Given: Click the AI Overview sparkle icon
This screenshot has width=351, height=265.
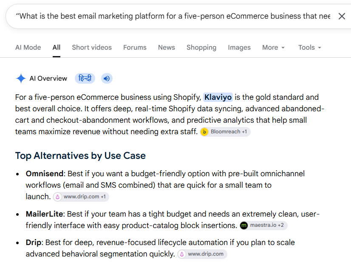Looking at the screenshot, I should (x=21, y=78).
